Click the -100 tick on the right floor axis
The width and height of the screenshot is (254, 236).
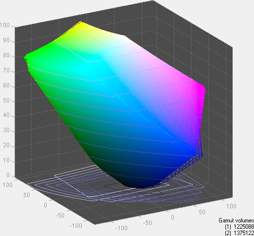121,228
